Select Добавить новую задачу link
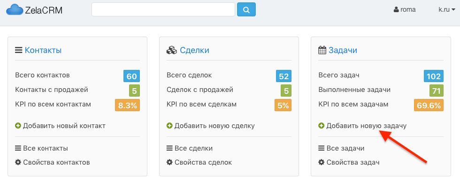 coord(367,126)
